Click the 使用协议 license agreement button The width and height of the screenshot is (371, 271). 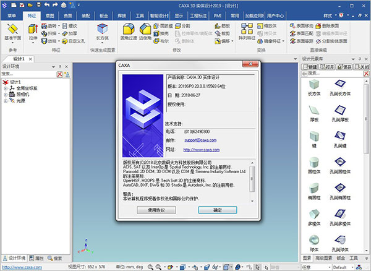(156, 210)
